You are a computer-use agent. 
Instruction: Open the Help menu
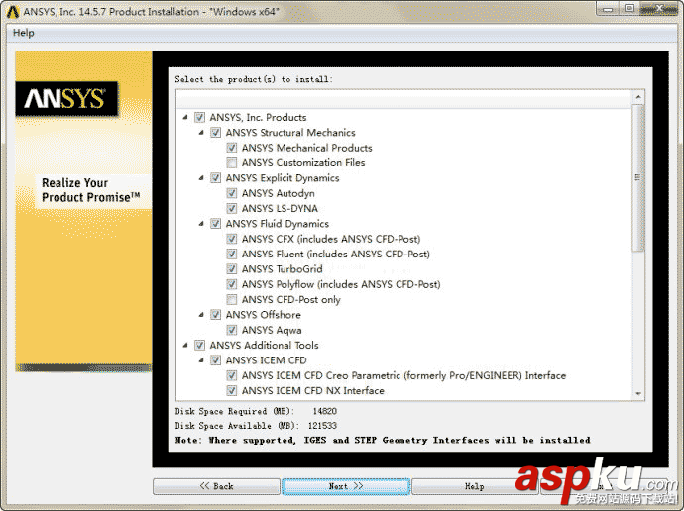click(23, 33)
